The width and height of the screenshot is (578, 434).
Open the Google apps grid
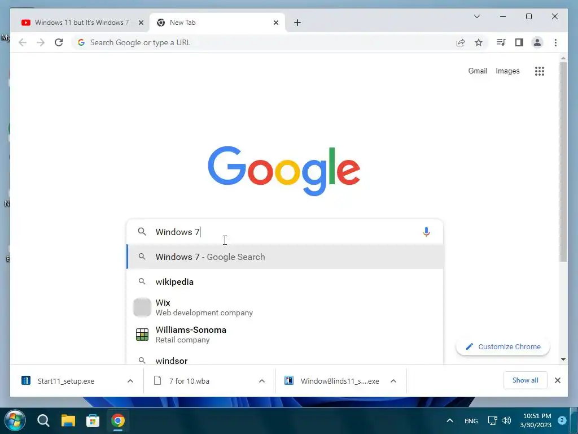(539, 71)
